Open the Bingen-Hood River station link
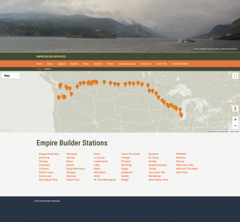The image size is (240, 222). coord(49,154)
